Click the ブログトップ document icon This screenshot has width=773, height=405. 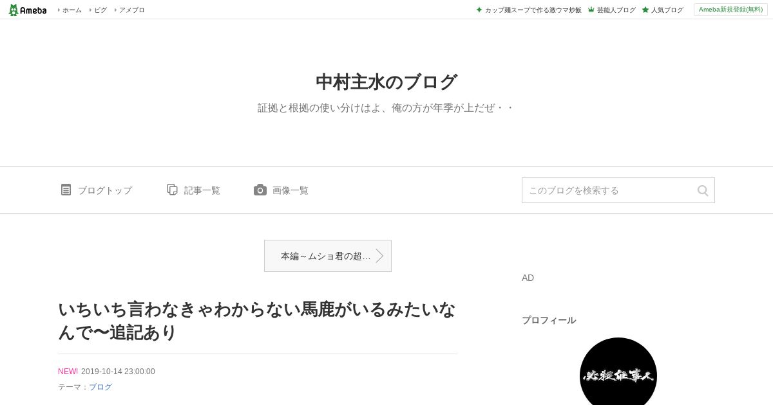point(66,190)
